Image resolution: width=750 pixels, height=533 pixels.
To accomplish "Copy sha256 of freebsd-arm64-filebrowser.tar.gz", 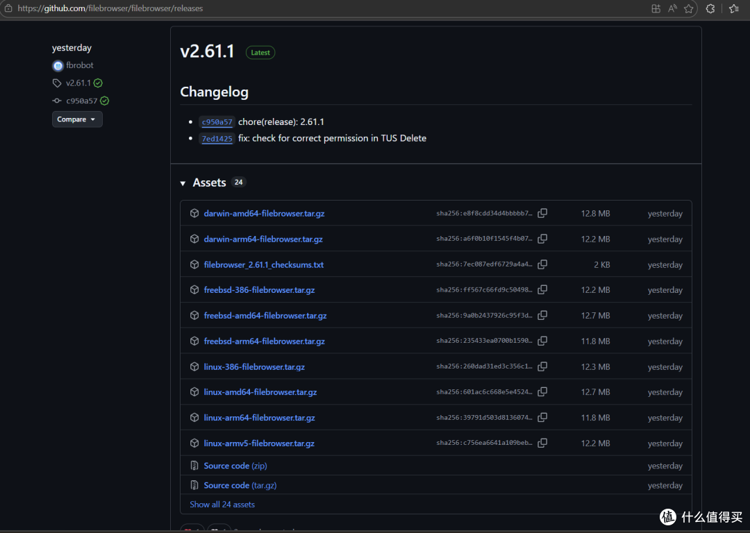I will click(x=542, y=341).
